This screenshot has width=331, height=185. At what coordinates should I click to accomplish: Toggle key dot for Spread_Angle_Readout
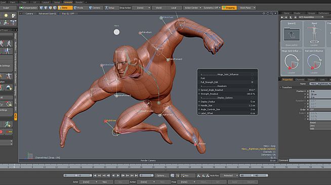pyautogui.click(x=199, y=90)
